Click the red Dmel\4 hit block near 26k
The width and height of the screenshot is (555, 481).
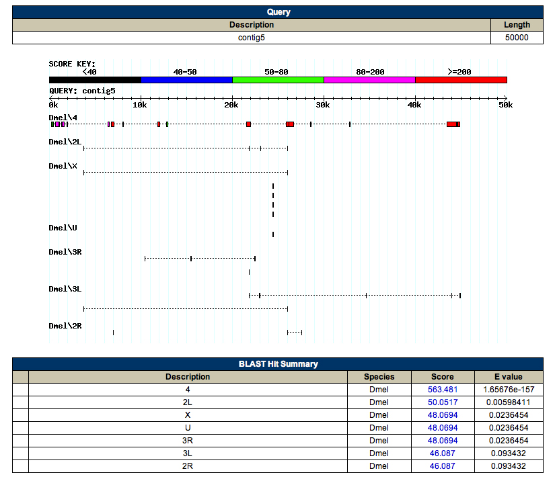(x=290, y=124)
